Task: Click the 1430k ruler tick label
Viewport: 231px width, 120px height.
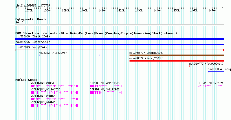Action: click(139, 10)
